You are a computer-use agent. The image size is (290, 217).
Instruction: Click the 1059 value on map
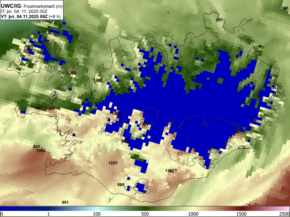pyautogui.click(x=137, y=69)
